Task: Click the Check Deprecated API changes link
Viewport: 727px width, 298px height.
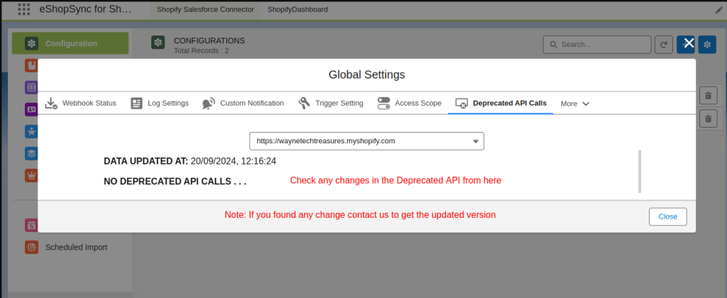Action: tap(395, 181)
